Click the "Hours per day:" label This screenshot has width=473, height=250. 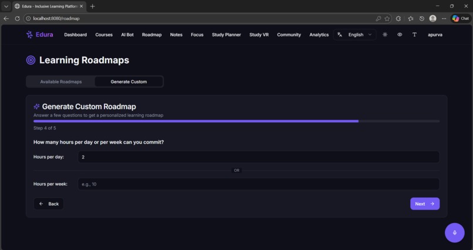tap(49, 157)
